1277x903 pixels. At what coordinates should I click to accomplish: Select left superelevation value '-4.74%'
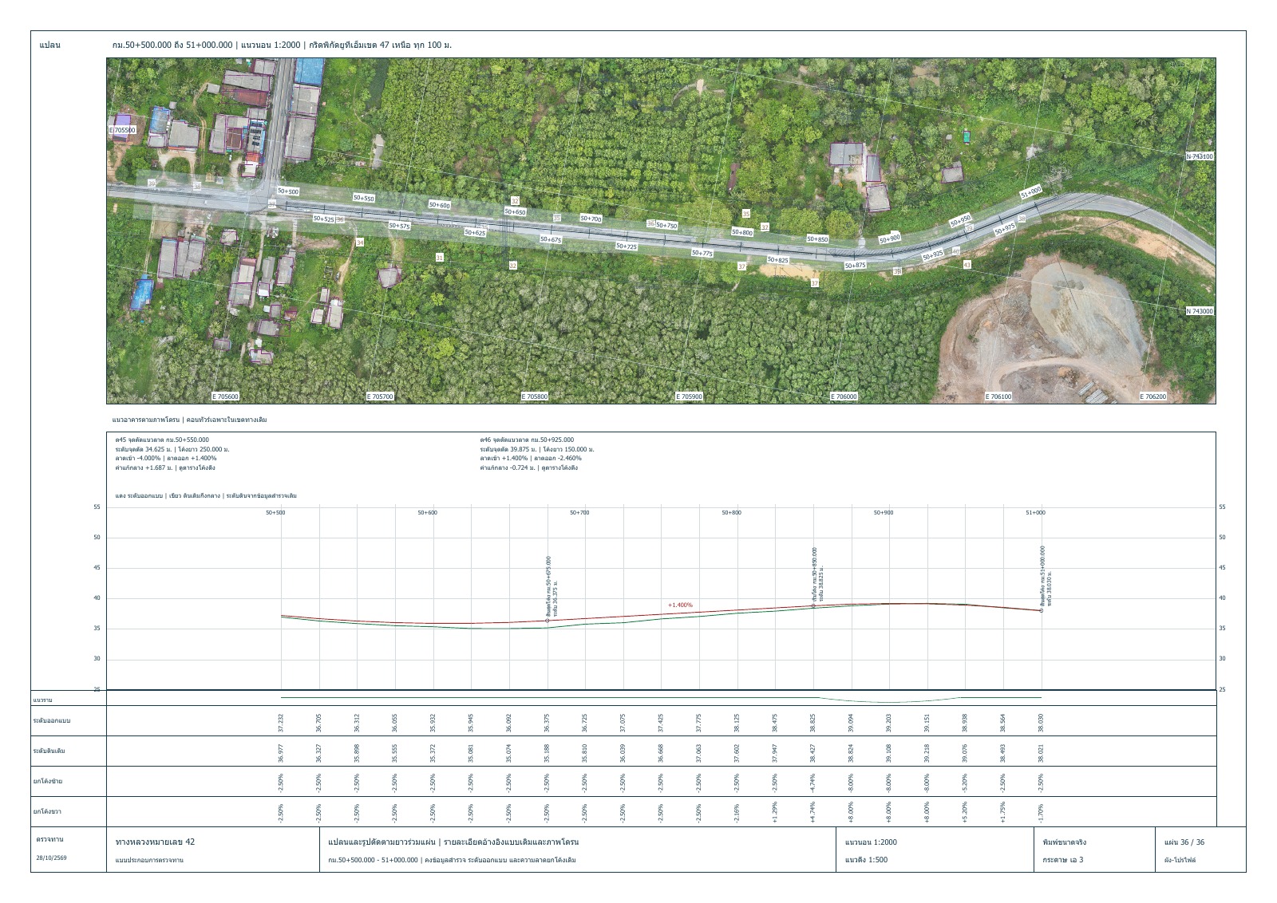point(813,783)
